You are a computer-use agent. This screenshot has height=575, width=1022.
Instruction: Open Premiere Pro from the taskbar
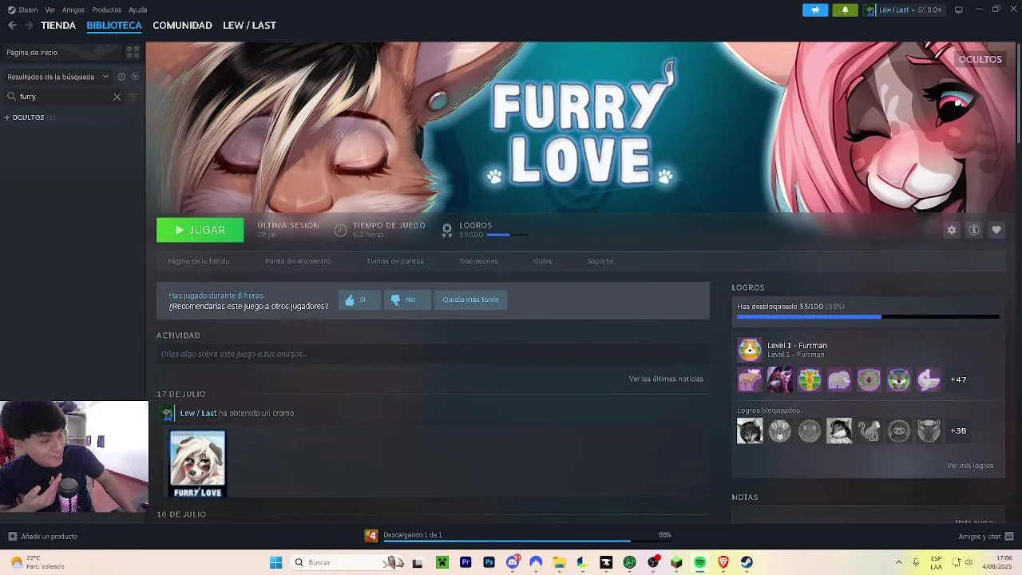coord(465,562)
